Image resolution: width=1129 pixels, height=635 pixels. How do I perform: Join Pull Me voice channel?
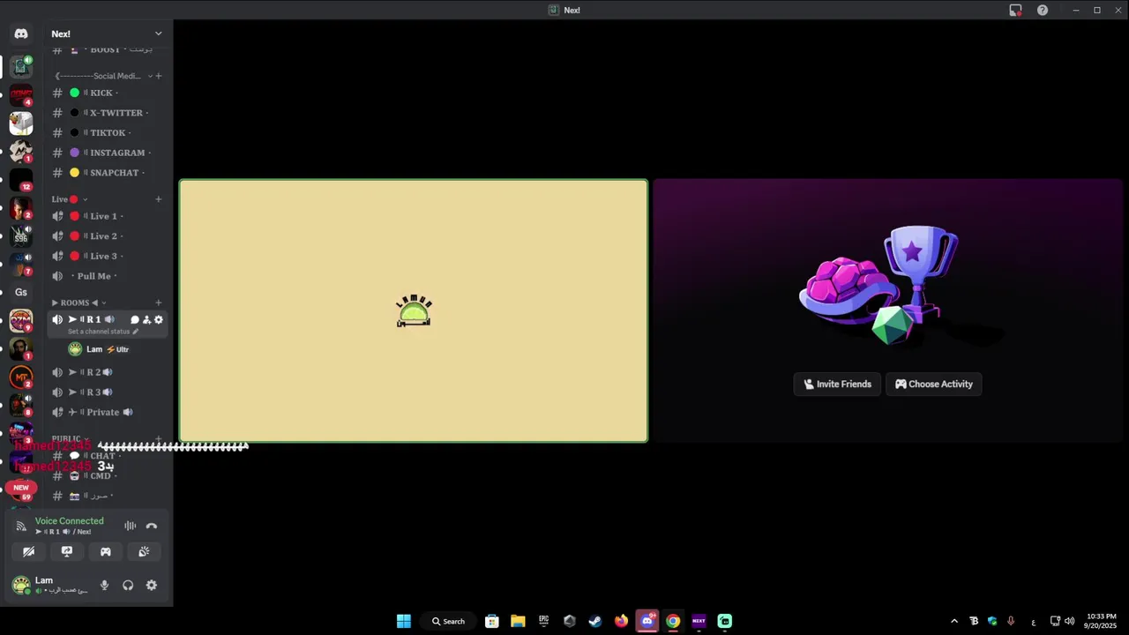[x=107, y=276]
